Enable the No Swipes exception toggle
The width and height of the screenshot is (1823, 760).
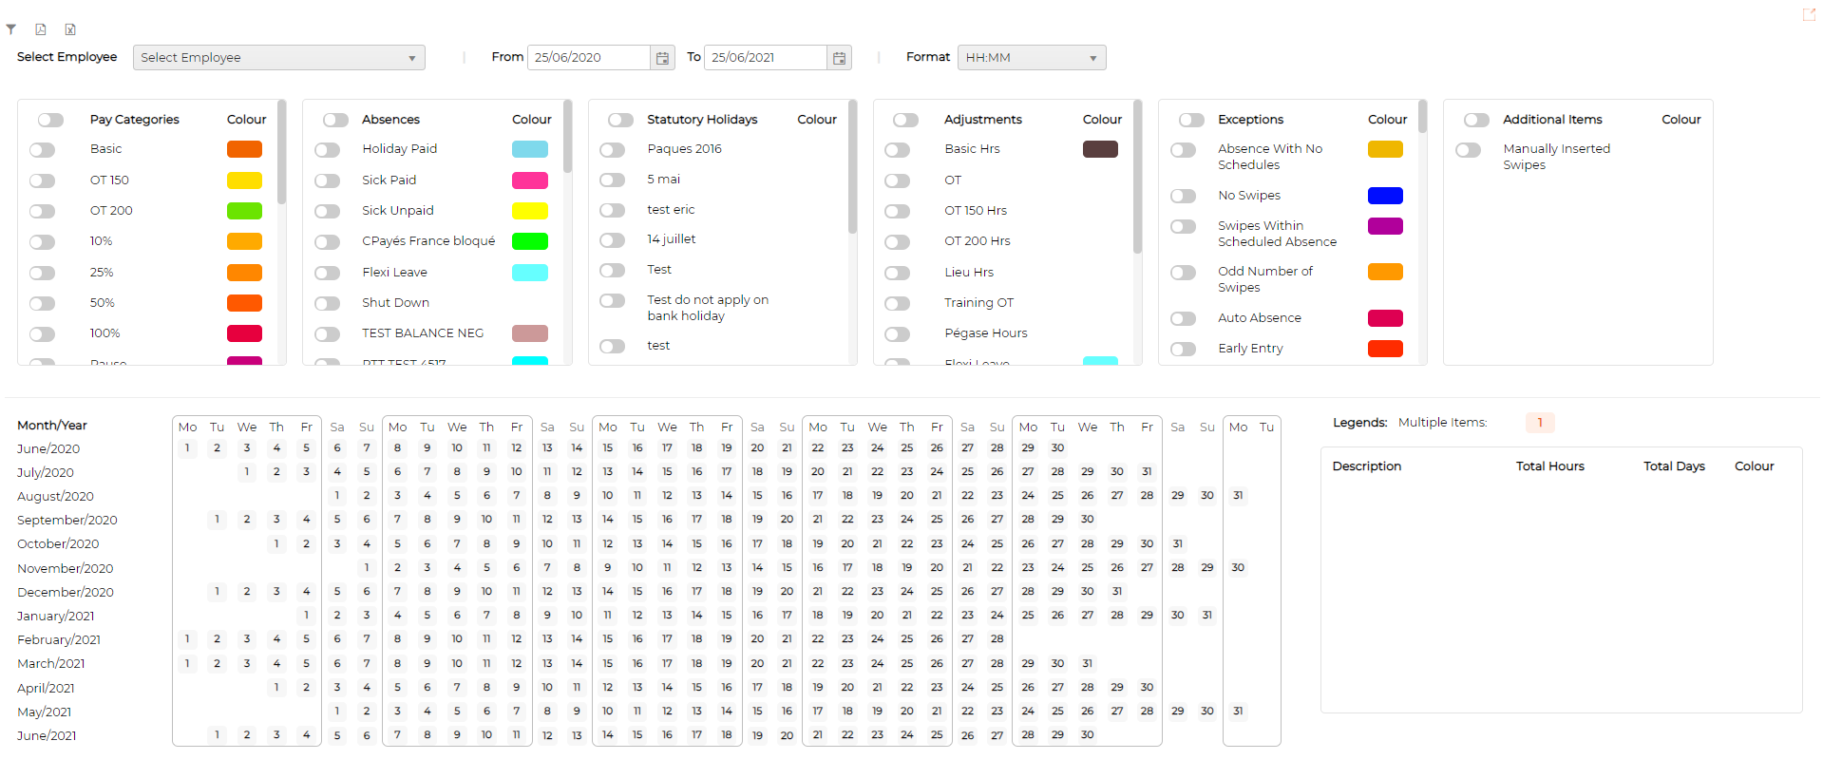coord(1184,196)
